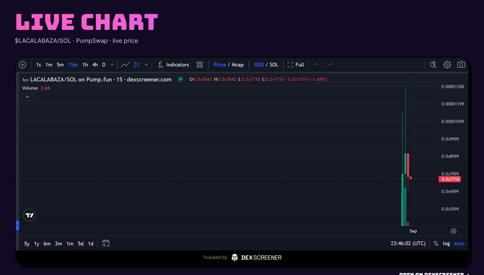Switch quote currency to USD
Image resolution: width=484 pixels, height=275 pixels.
point(259,65)
